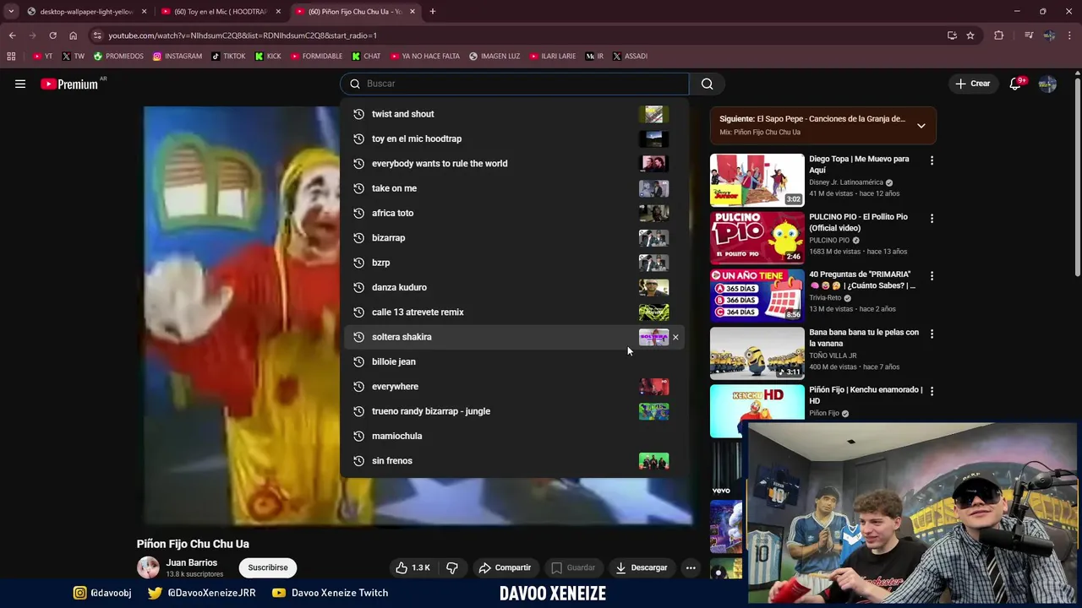Select 'africa toto' suggestion
The height and width of the screenshot is (608, 1082).
pos(513,213)
